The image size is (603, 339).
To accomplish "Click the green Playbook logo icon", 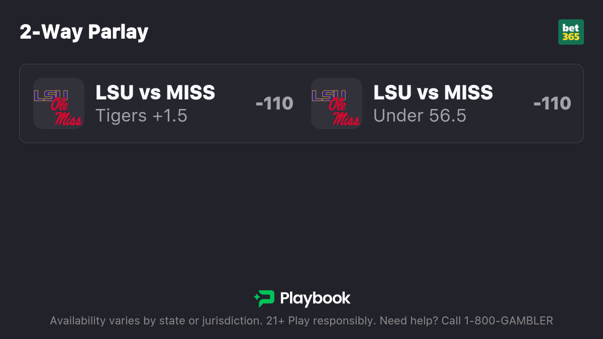I will [264, 298].
